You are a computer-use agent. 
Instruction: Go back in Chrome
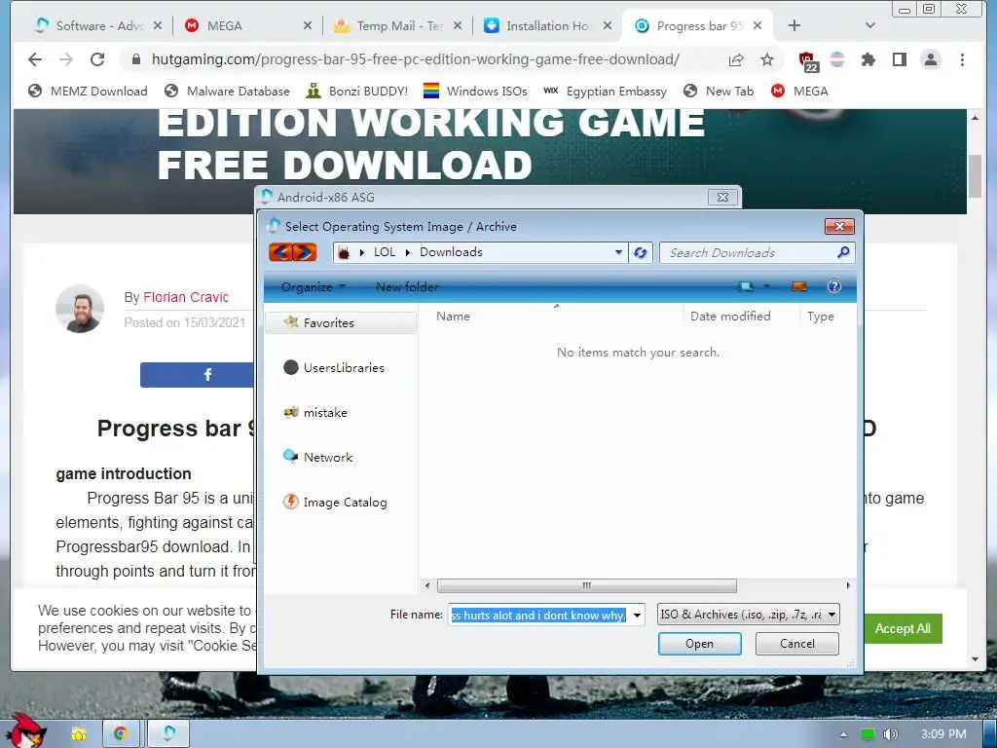35,59
